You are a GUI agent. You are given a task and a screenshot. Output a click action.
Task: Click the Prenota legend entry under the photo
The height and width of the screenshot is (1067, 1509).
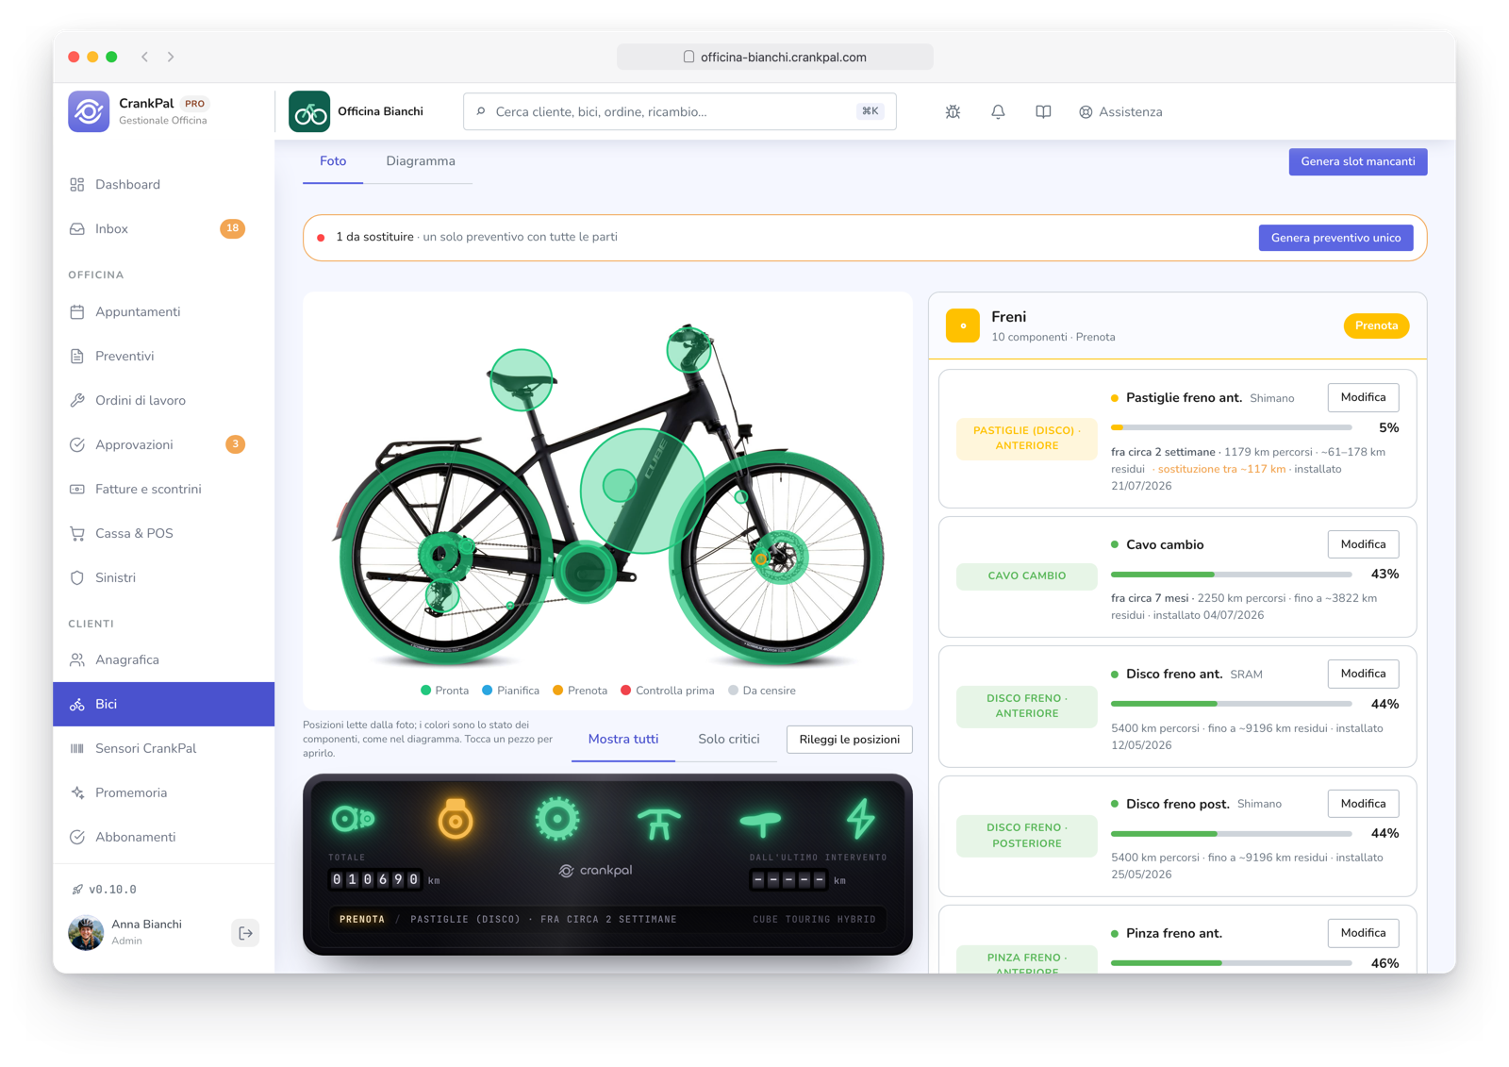click(x=580, y=691)
